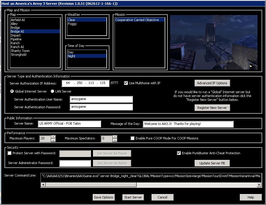This screenshot has height=205, width=266.
Task: Toggle Use Multihome with IP checkbox
Action: point(126,83)
